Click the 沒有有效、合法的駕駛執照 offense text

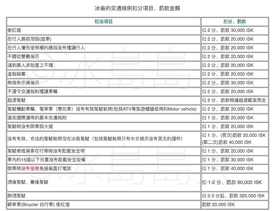(x=95, y=139)
